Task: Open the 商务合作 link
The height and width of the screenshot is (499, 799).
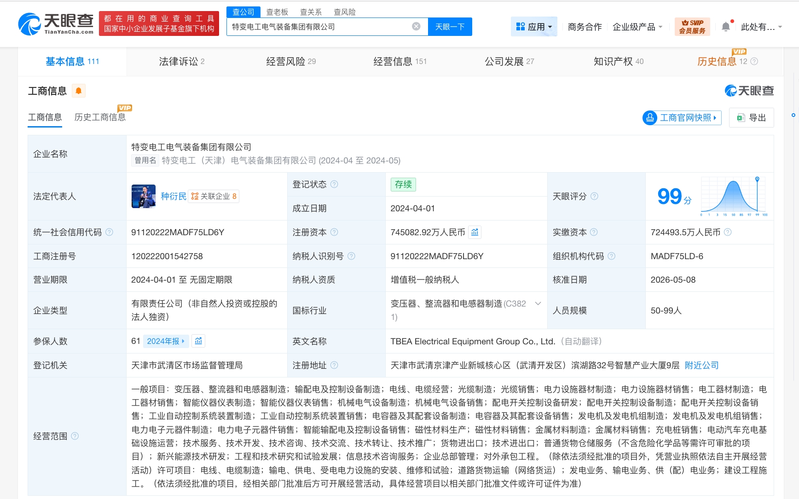Action: point(585,27)
